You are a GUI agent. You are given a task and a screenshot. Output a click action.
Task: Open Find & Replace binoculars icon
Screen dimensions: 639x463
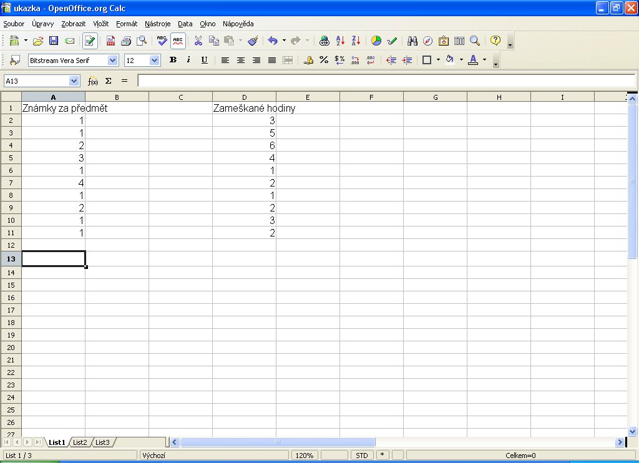(412, 41)
